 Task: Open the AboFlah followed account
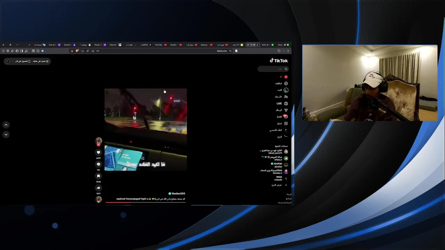click(279, 165)
